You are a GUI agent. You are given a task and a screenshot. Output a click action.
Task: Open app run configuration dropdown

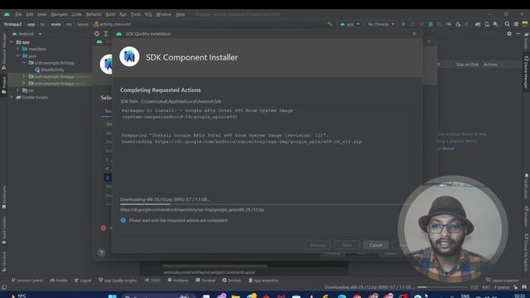pyautogui.click(x=349, y=24)
